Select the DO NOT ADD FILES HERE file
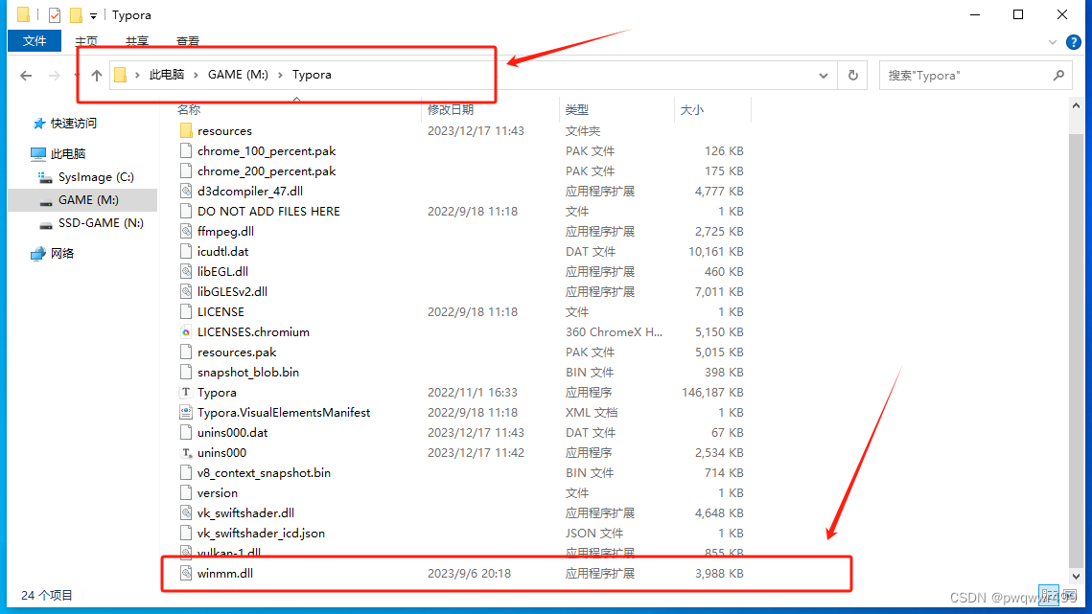Screen dimensions: 1092x614 click(268, 212)
